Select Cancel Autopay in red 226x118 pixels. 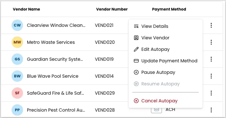click(x=165, y=101)
